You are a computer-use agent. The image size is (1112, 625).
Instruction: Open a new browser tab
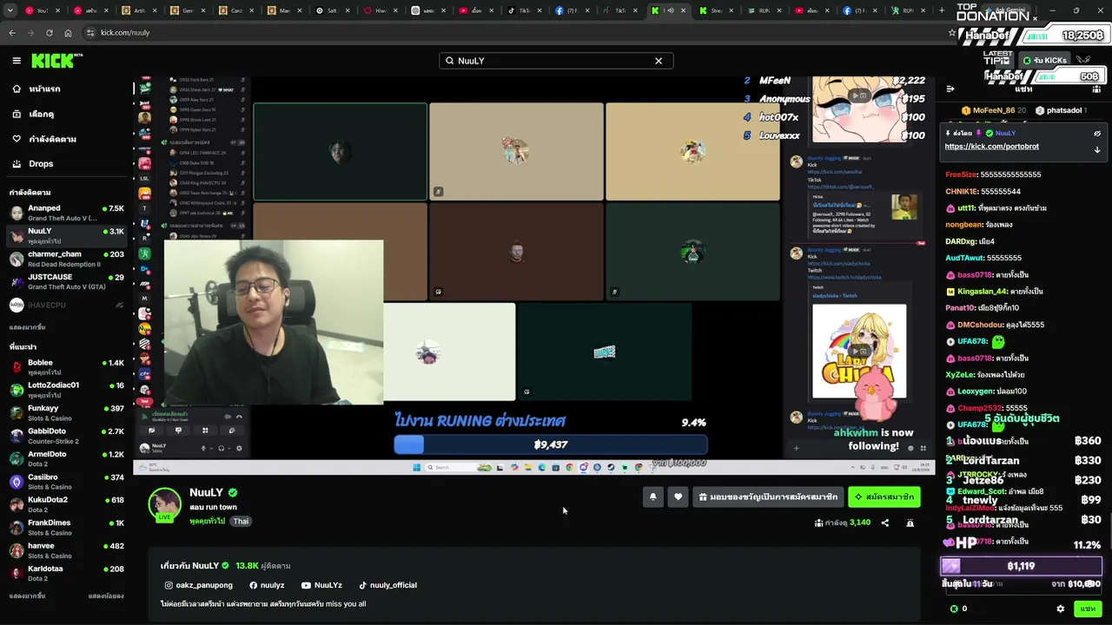(942, 10)
